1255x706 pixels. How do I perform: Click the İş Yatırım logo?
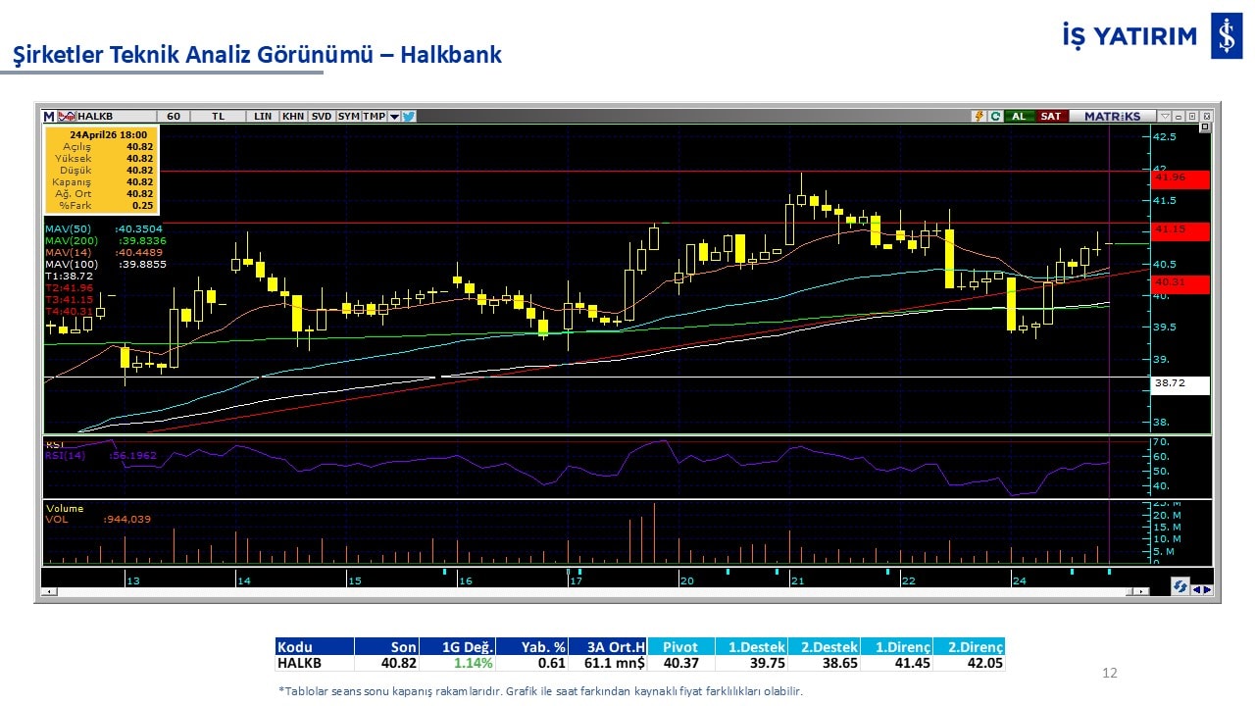(x=1227, y=36)
